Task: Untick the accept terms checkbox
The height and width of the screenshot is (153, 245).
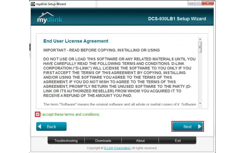Action: click(x=37, y=114)
